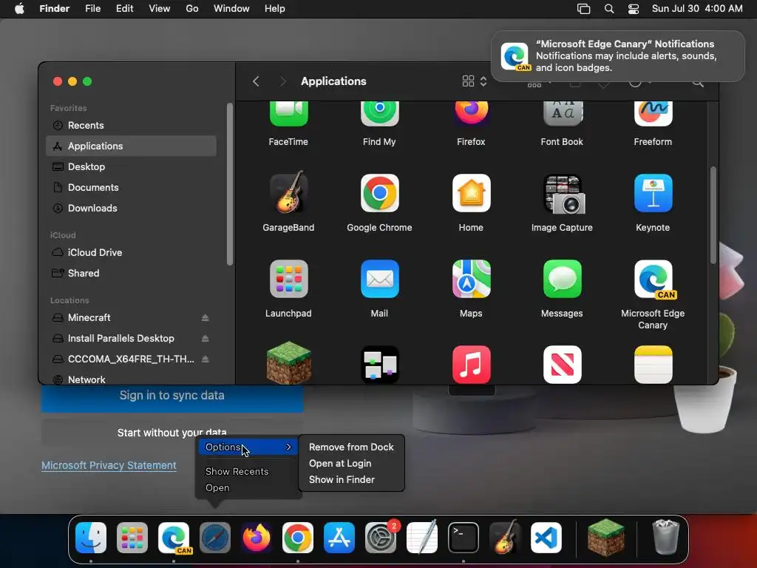757x568 pixels.
Task: Choose Remove from Dock
Action: (x=351, y=447)
